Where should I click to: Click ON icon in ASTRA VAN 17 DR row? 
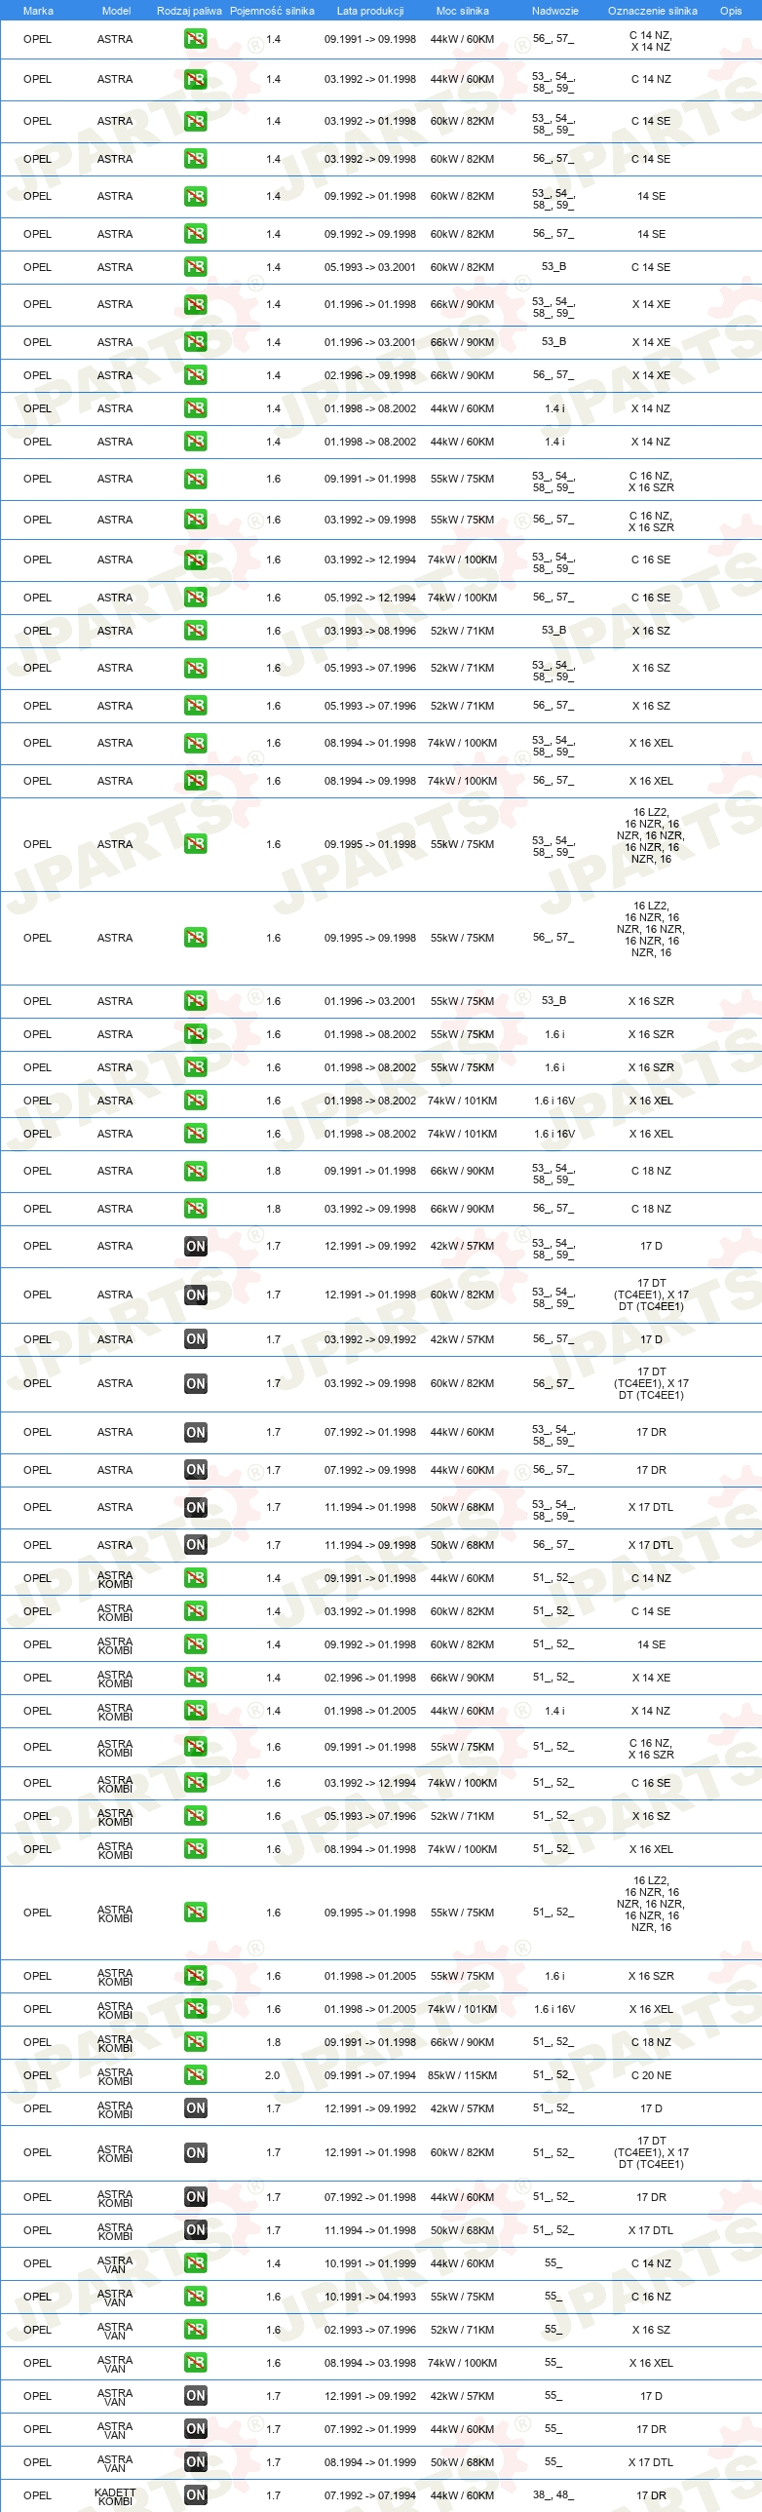click(196, 2429)
